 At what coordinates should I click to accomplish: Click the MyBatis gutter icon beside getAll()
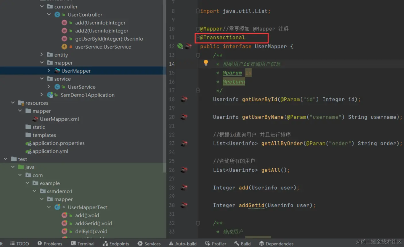pos(184,170)
